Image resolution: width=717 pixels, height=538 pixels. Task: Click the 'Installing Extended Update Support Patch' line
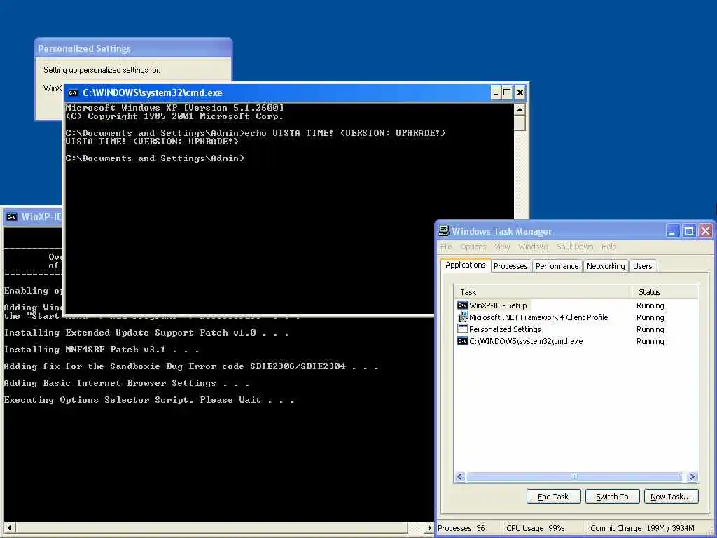coord(146,333)
